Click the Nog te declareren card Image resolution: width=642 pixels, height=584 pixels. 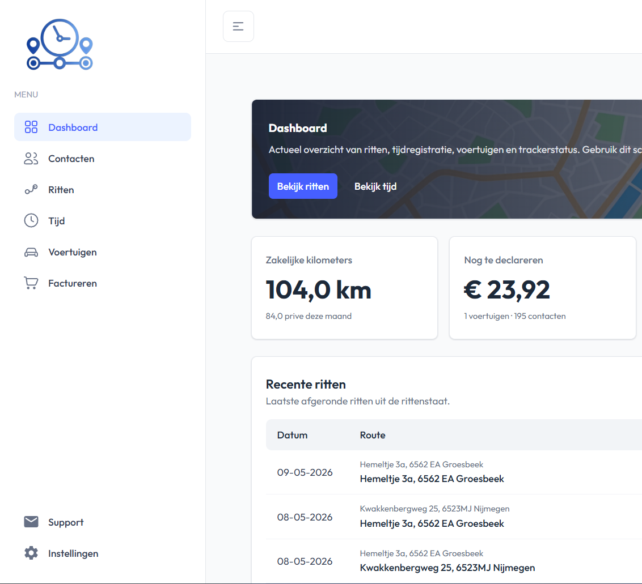coord(543,288)
